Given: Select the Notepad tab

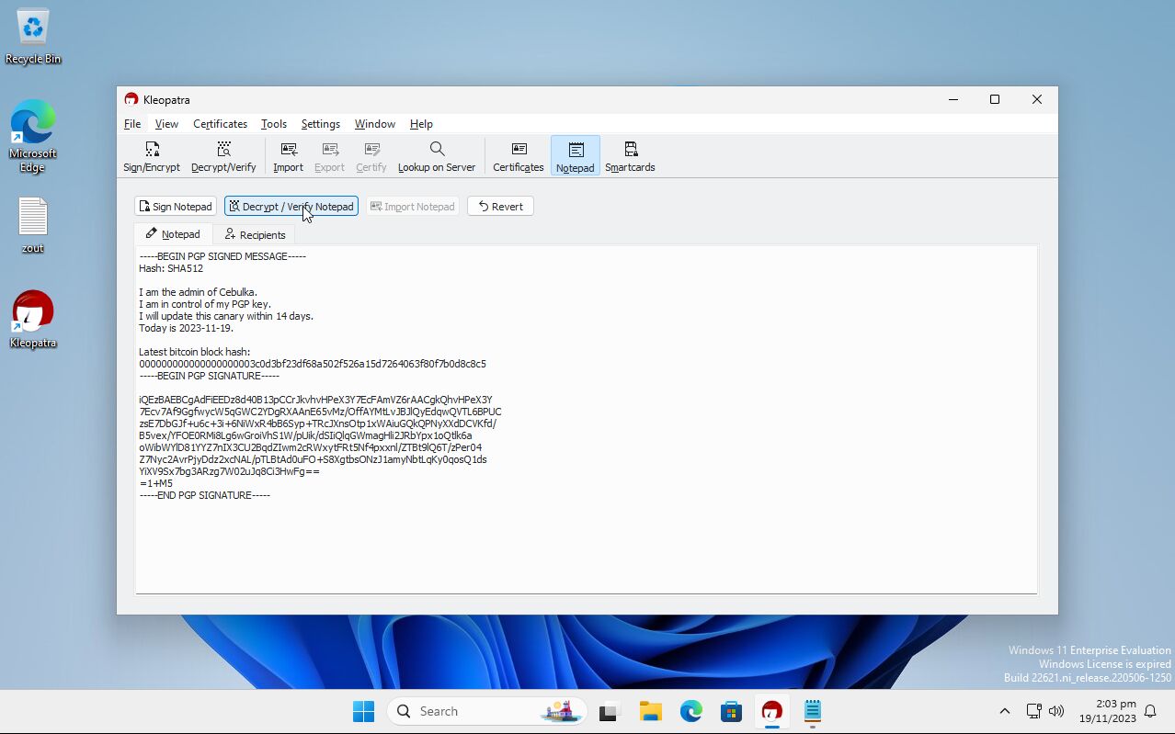Looking at the screenshot, I should 173,234.
